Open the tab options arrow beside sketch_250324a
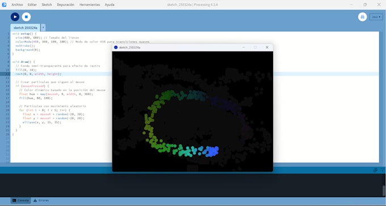 click(43, 28)
